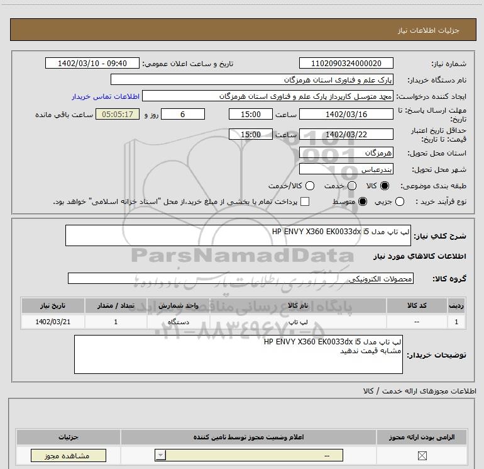This screenshot has height=469, width=484.
Task: Choose the جزیی purchase type radio
Action: [400, 202]
